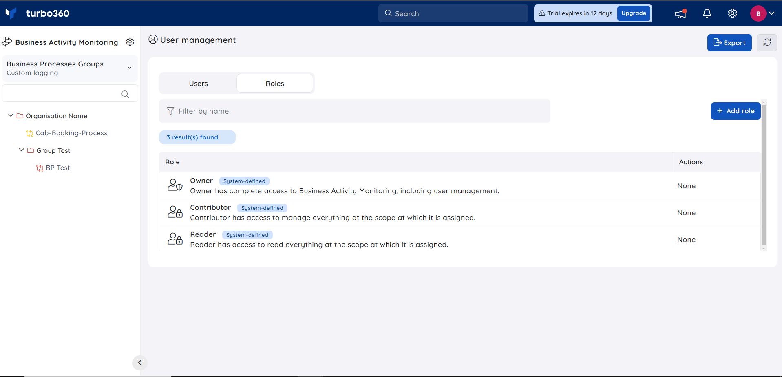
Task: Expand the account menu chevron
Action: coord(771,13)
